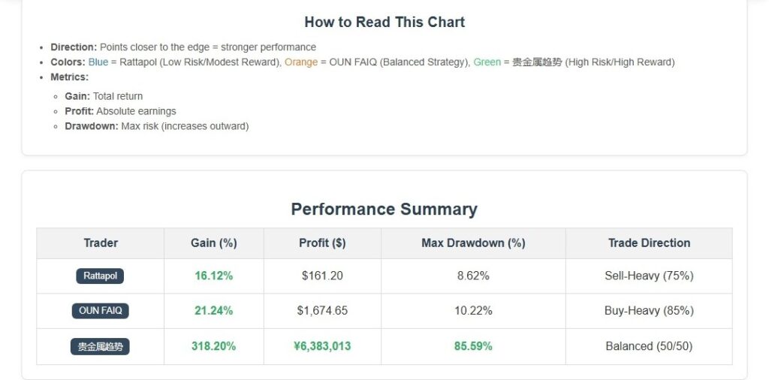
Task: Select the Profit ($) column header
Action: [x=322, y=243]
